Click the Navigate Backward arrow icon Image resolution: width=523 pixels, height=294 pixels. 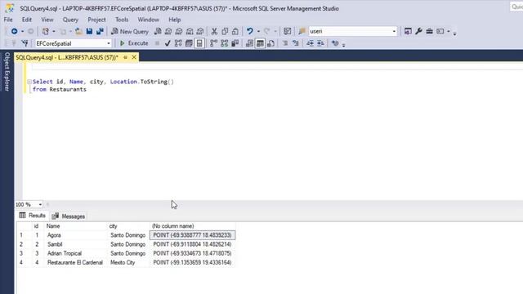tap(15, 31)
